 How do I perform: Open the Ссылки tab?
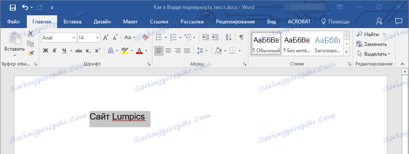click(159, 22)
